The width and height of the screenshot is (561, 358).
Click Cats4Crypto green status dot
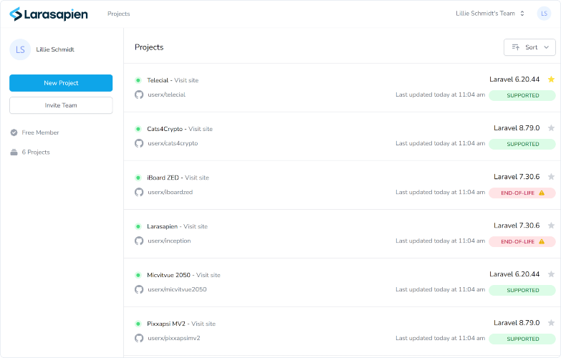(x=138, y=129)
